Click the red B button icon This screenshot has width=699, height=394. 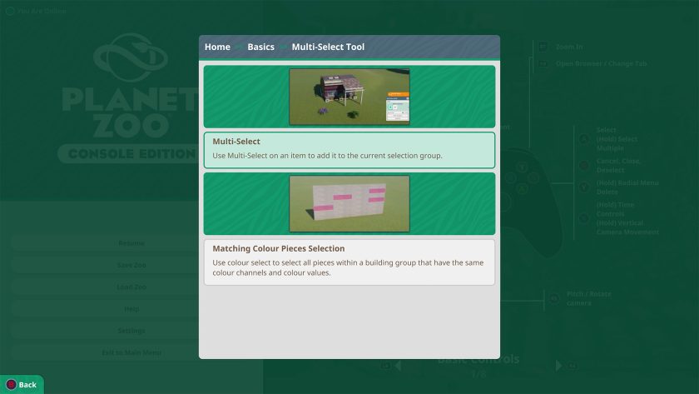pos(11,384)
